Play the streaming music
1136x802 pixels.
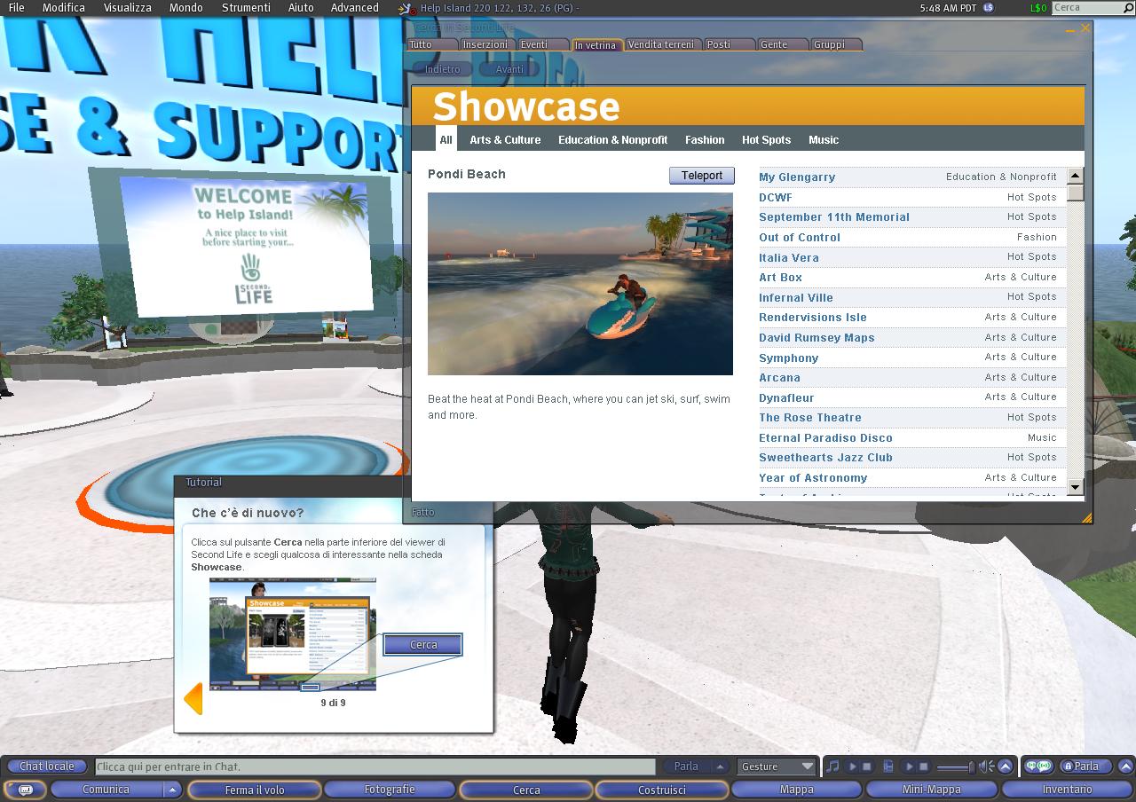pos(853,767)
